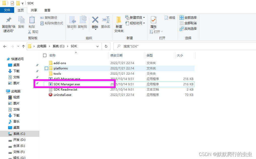Screen dimensions: 256x159
Task: Sort by the 大小 column header
Action: (180, 56)
